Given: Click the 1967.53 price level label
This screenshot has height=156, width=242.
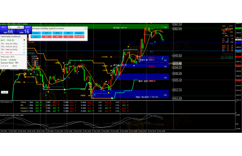Looking at the screenshot, I should point(177,24).
